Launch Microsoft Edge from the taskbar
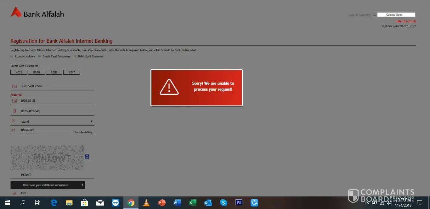The width and height of the screenshot is (430, 209). coord(54,203)
